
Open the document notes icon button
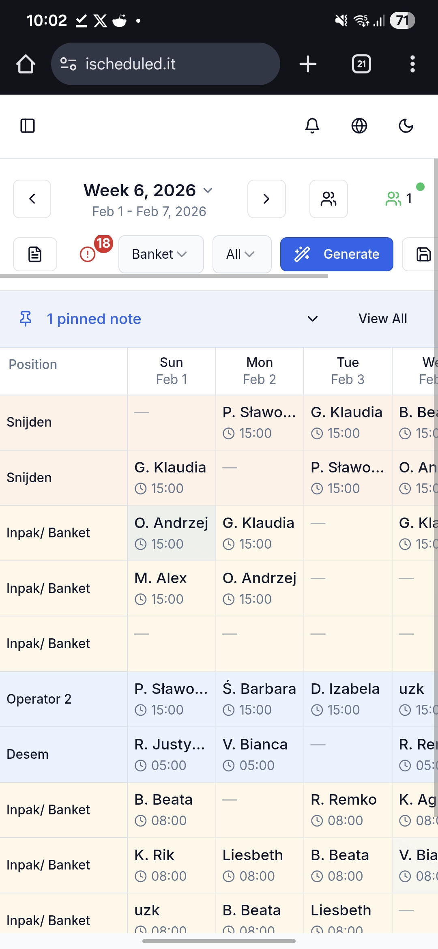click(35, 254)
